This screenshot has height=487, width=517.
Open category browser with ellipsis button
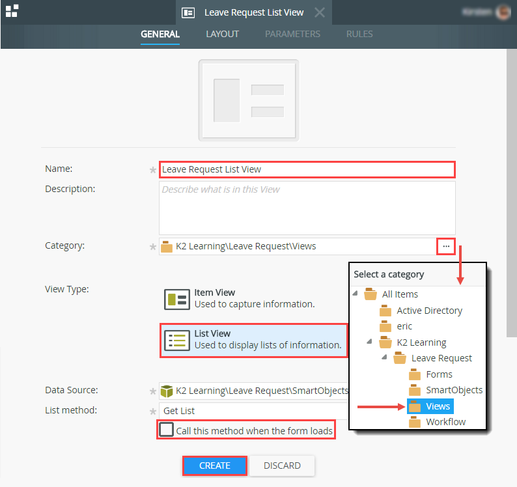tap(446, 246)
